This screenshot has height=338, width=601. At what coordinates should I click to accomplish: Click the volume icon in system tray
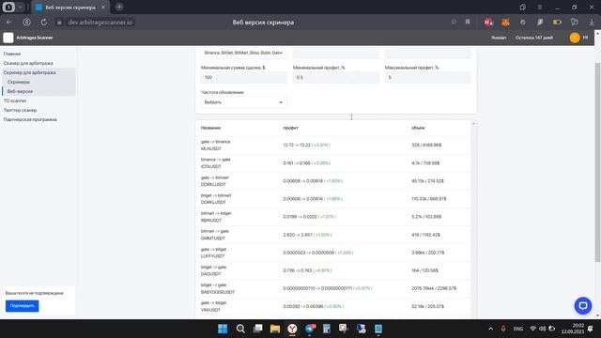tap(543, 329)
